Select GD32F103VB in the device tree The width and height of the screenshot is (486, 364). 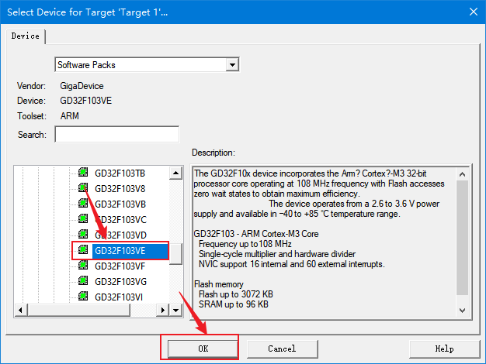120,204
